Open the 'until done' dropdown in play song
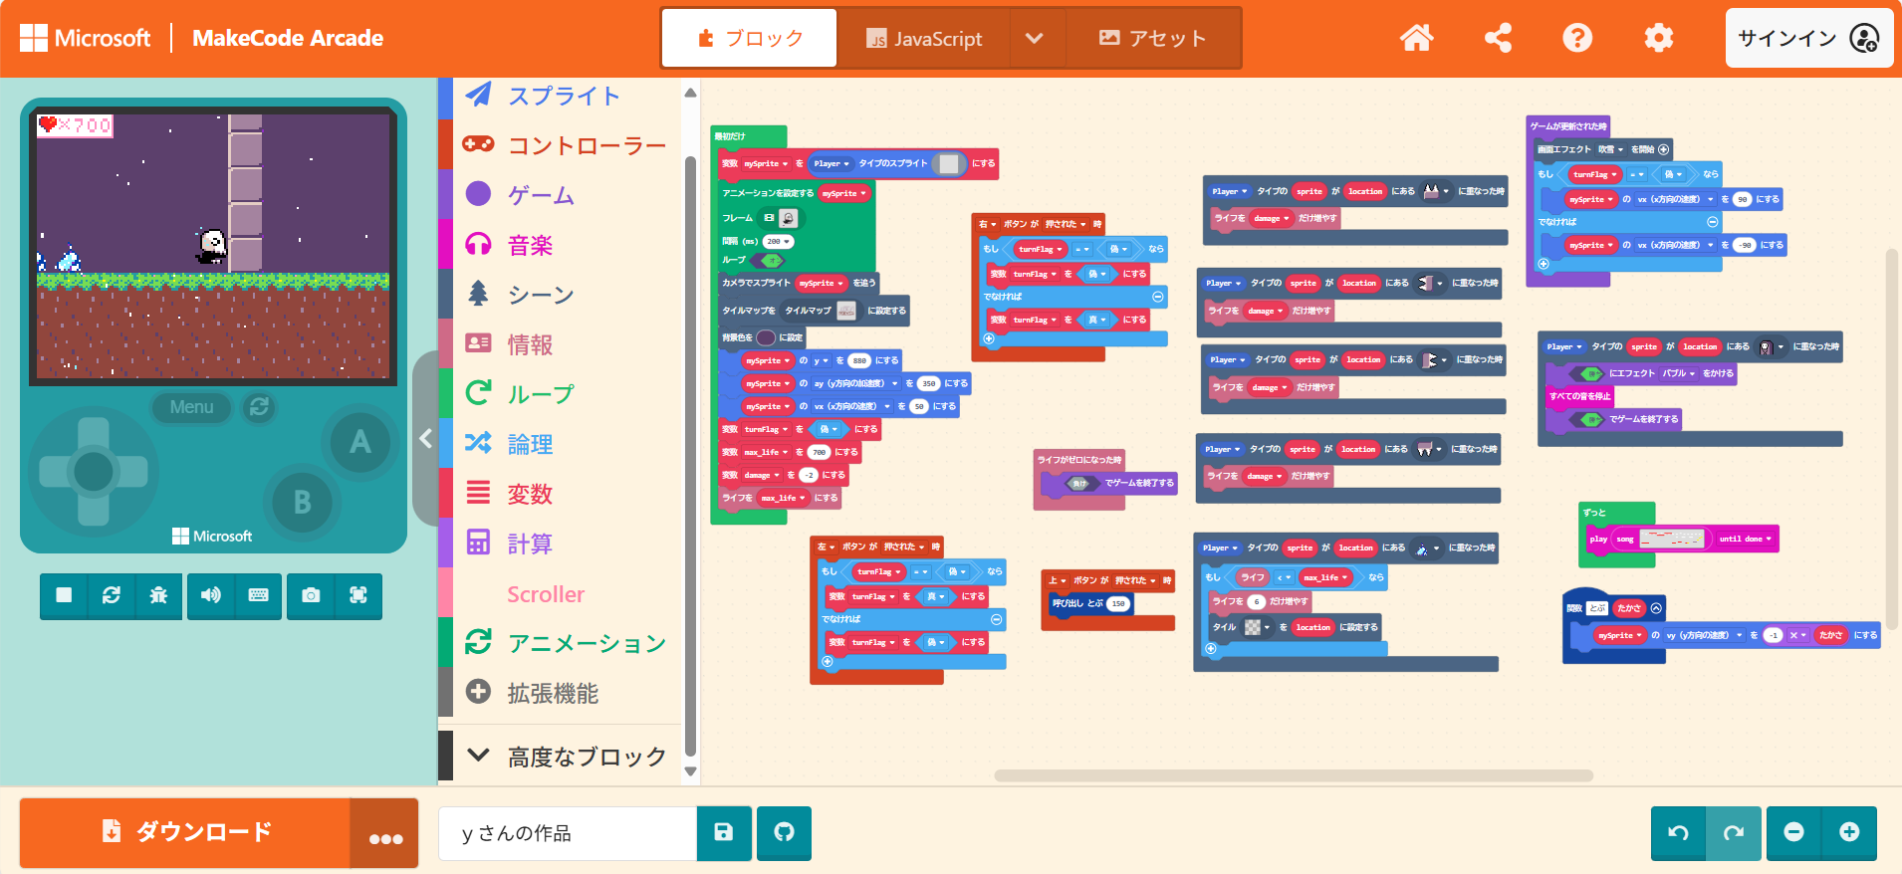The height and width of the screenshot is (874, 1902). pyautogui.click(x=1746, y=540)
